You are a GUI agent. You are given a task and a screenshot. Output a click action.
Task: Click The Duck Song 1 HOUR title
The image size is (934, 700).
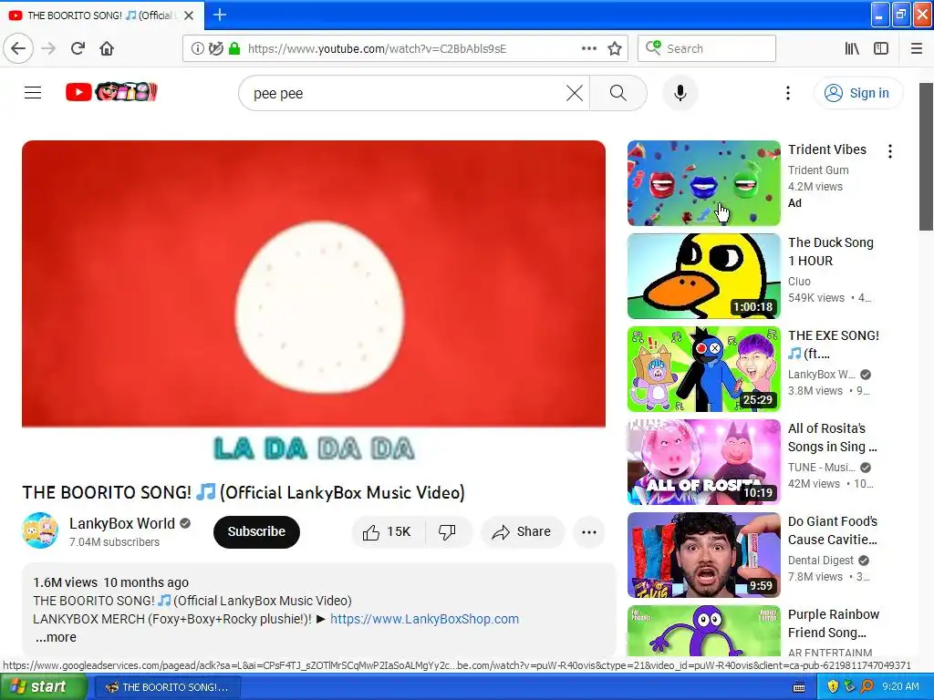pyautogui.click(x=831, y=252)
